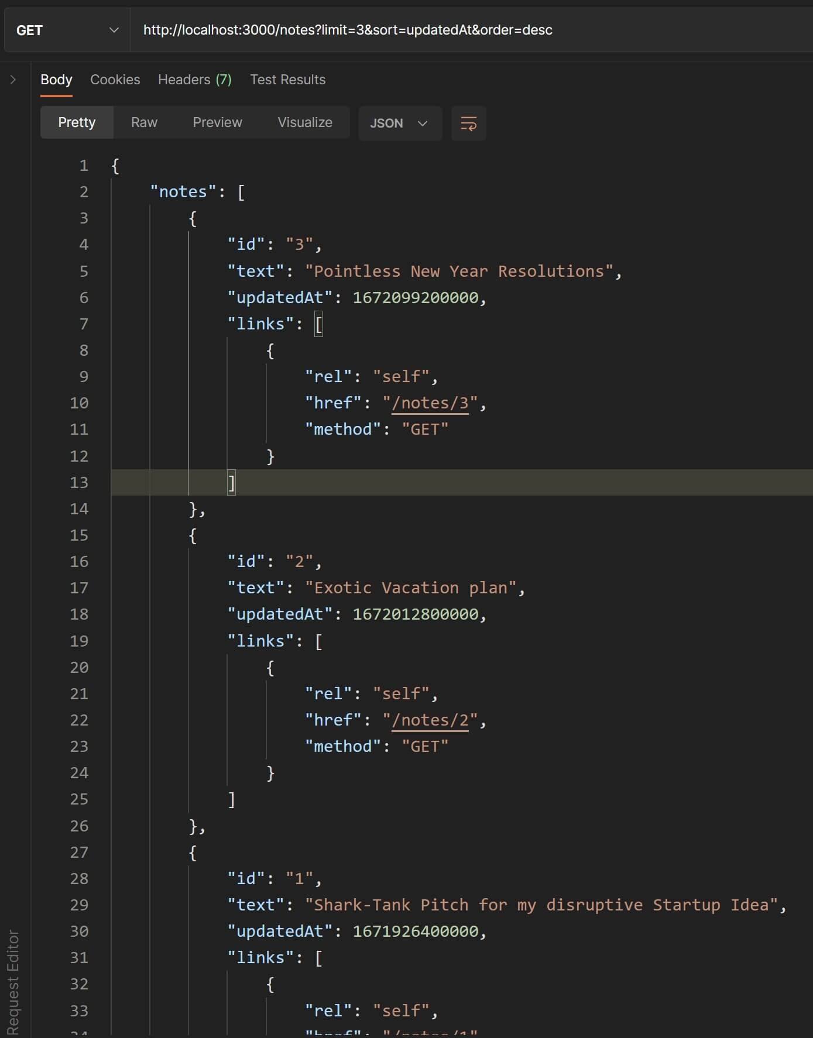Select the Raw view mode
Image resolution: width=813 pixels, height=1038 pixels.
pyautogui.click(x=144, y=122)
